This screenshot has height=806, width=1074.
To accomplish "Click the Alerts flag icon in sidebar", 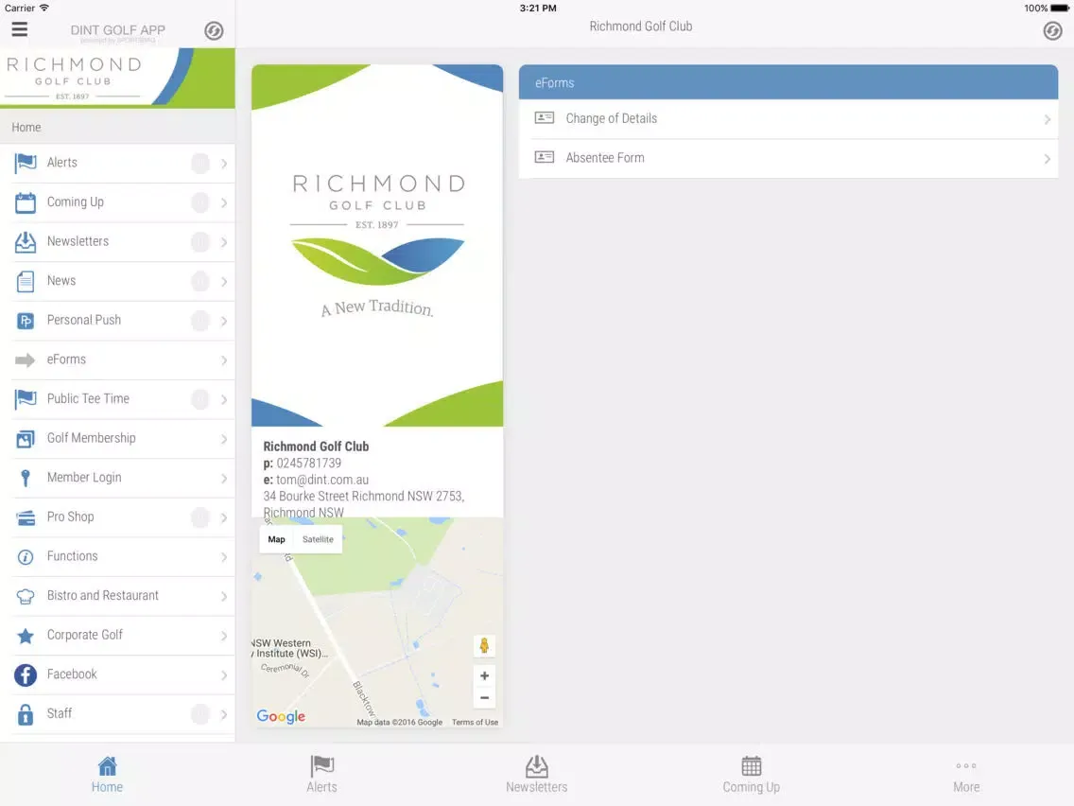I will pyautogui.click(x=26, y=163).
